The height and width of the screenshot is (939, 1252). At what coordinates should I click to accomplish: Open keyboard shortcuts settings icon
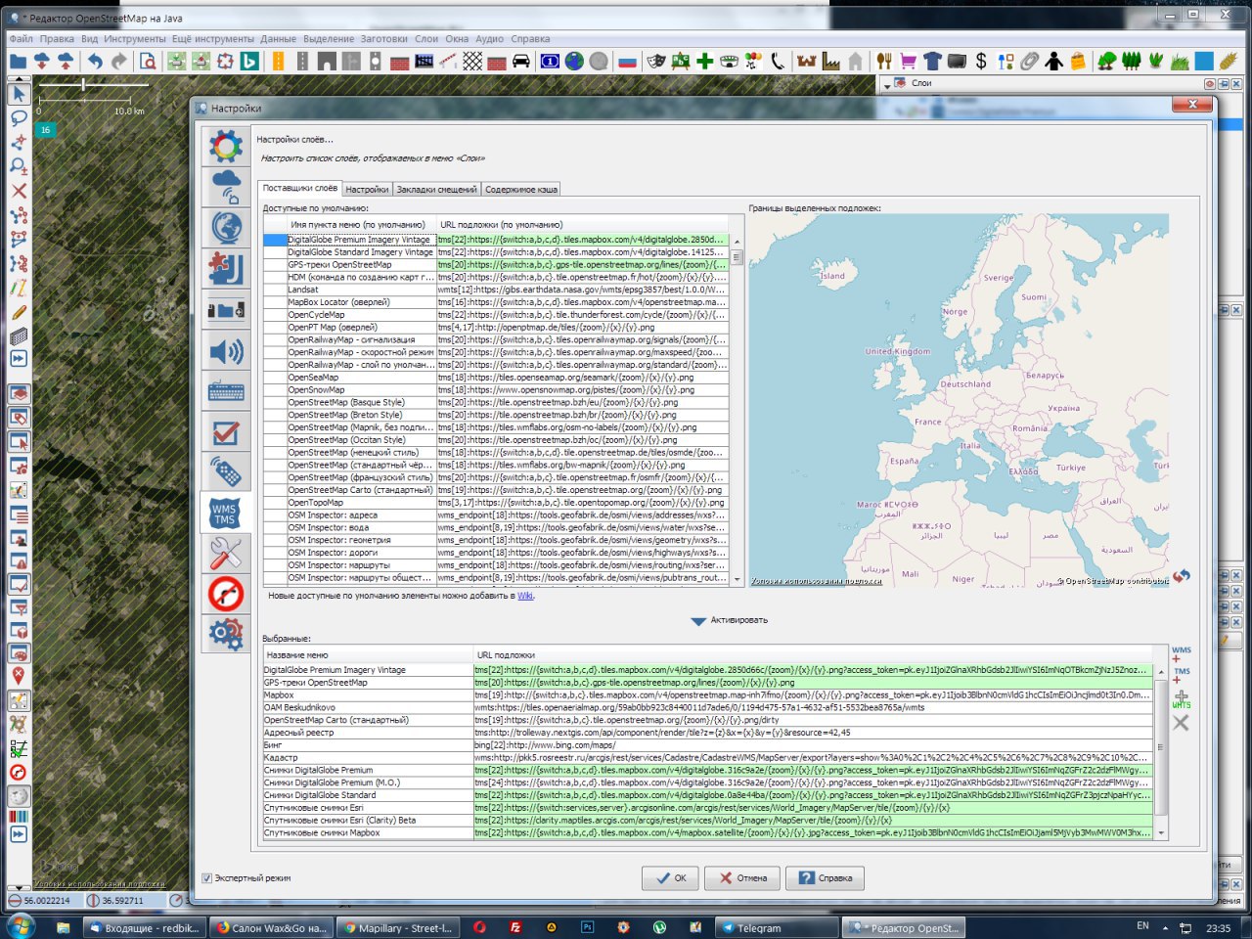[x=226, y=392]
